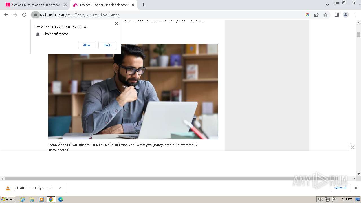Screen dimensions: 361x203
Task: Open the Windows Start menu
Action: (8, 199)
